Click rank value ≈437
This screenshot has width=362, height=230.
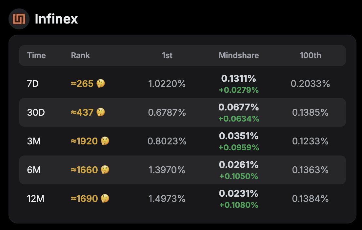82,112
